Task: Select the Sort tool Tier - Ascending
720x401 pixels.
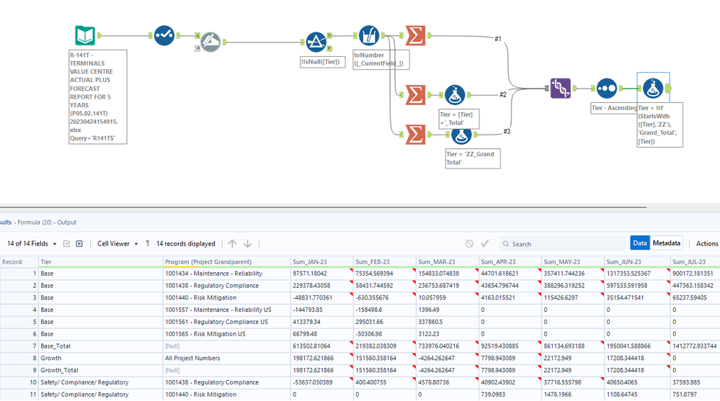Action: pos(607,88)
